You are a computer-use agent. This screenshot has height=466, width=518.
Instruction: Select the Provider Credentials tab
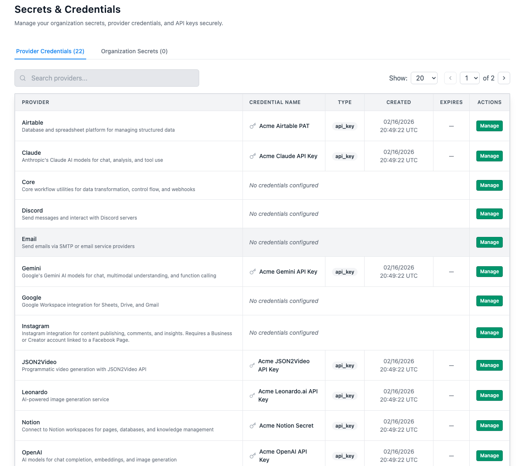pos(50,51)
